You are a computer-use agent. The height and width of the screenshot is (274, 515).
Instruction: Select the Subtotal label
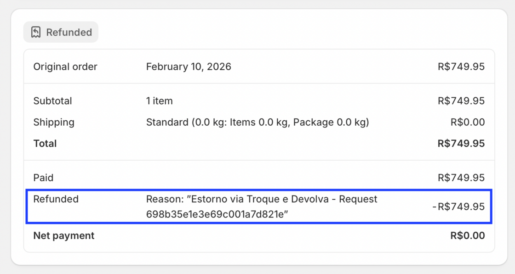52,101
